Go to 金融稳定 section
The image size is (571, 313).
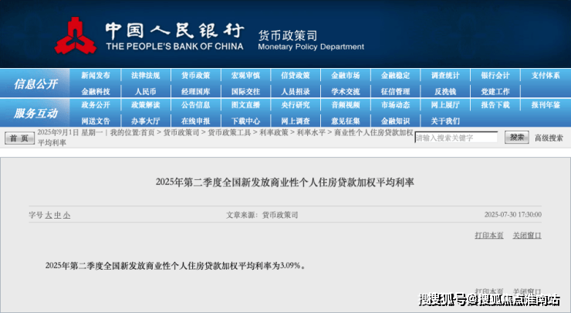coord(396,76)
